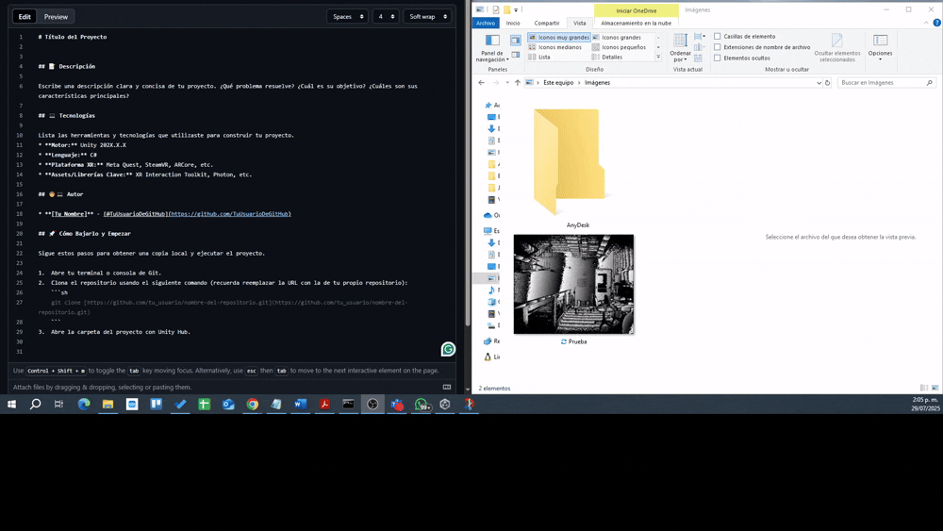The width and height of the screenshot is (943, 531).
Task: Switch to the Preview tab
Action: (x=56, y=17)
